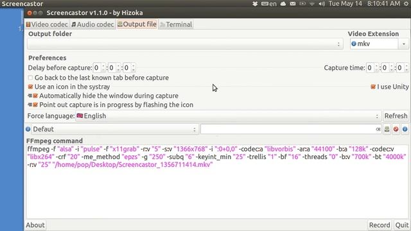Enable Go back to last known tab checkbox

[30, 78]
